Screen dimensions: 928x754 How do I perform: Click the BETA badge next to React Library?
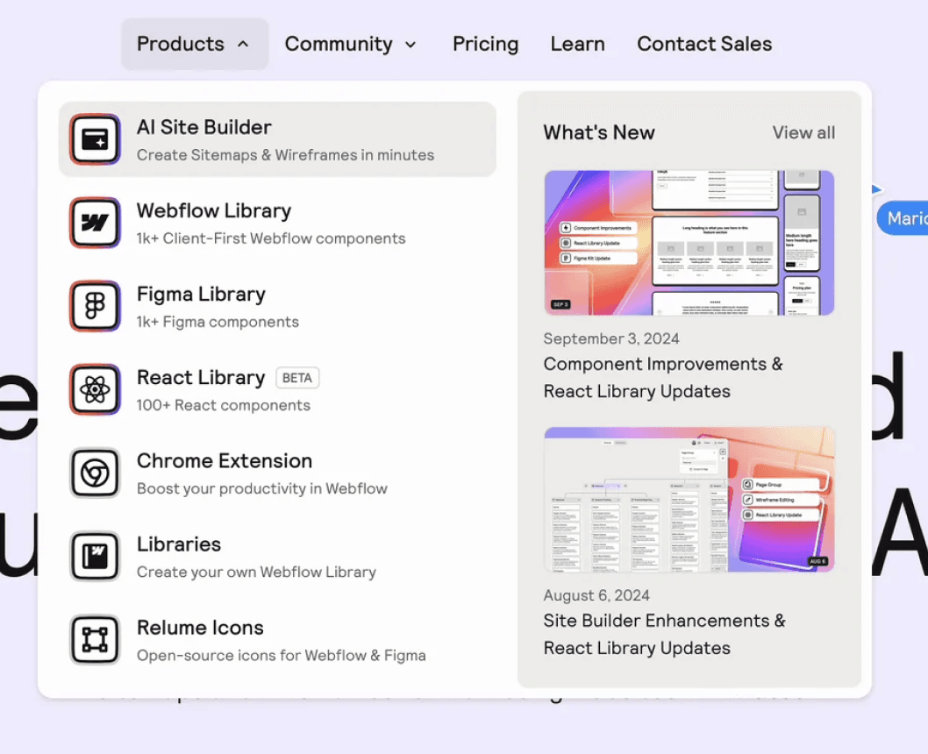click(297, 378)
